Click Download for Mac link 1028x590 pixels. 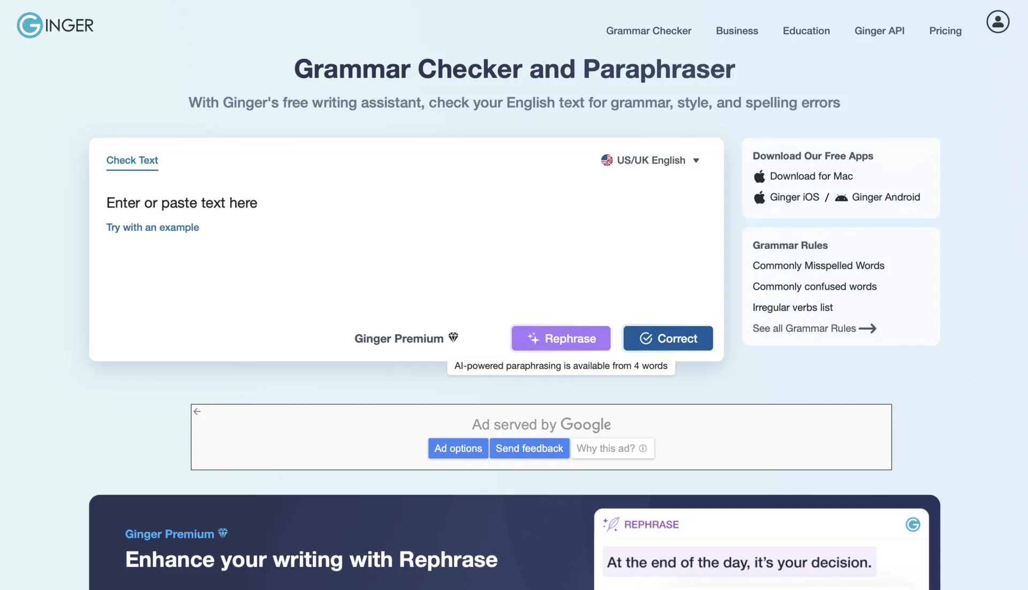point(811,176)
